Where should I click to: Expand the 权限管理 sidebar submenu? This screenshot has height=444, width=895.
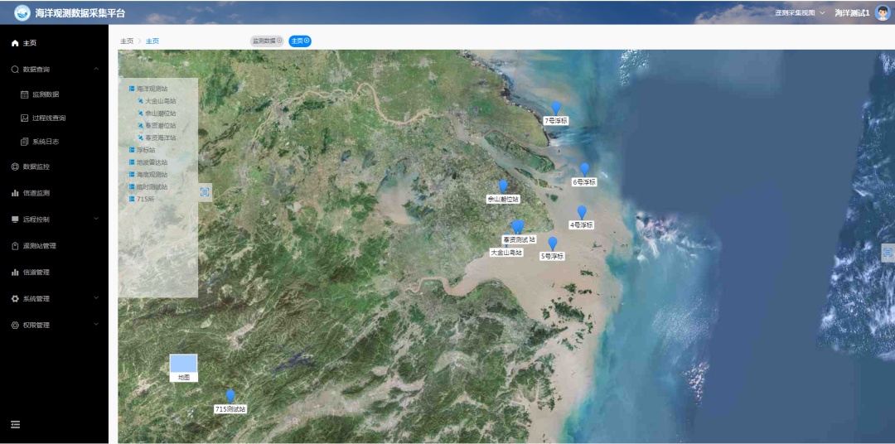96,325
